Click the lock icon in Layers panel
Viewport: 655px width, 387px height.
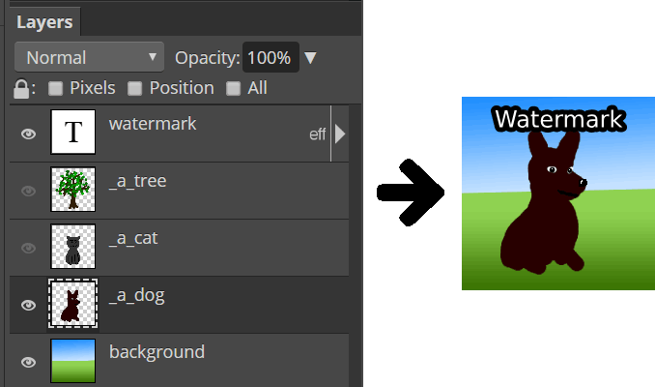point(21,88)
